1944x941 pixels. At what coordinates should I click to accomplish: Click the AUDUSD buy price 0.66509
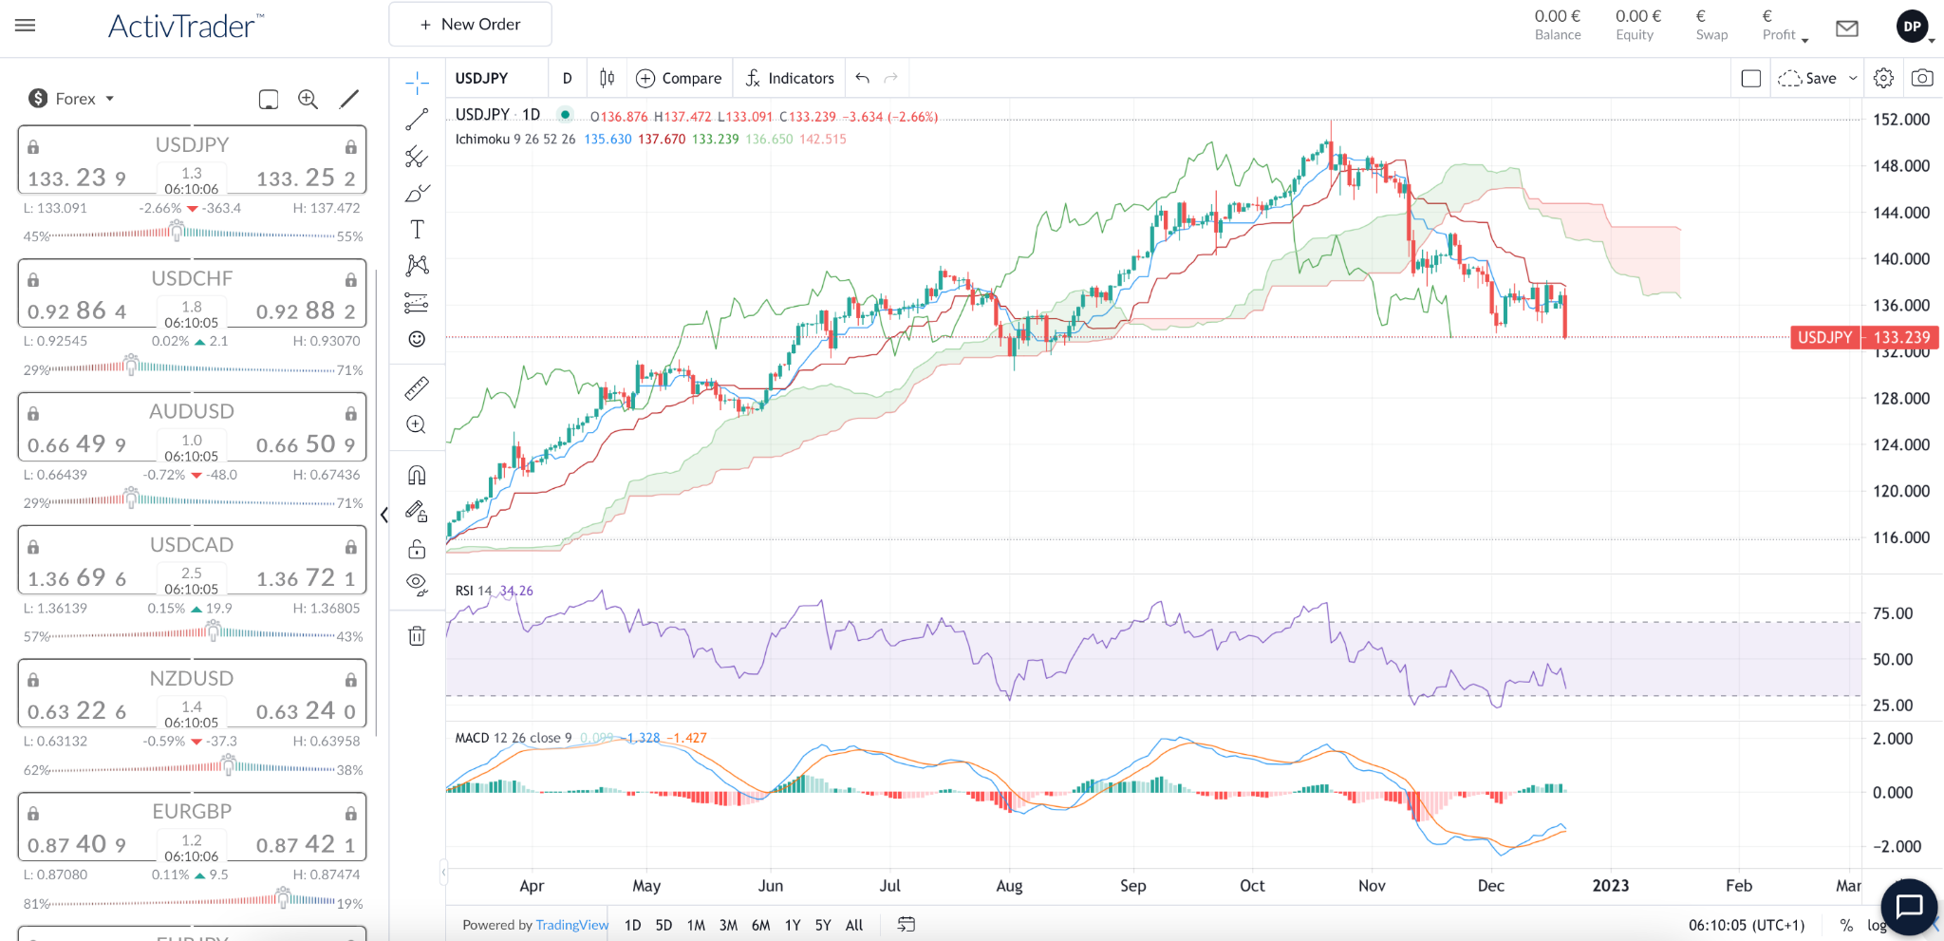pyautogui.click(x=306, y=444)
